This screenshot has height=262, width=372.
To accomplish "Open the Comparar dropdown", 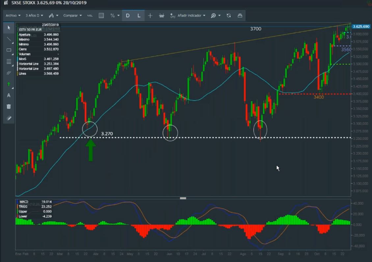I will point(72,15).
